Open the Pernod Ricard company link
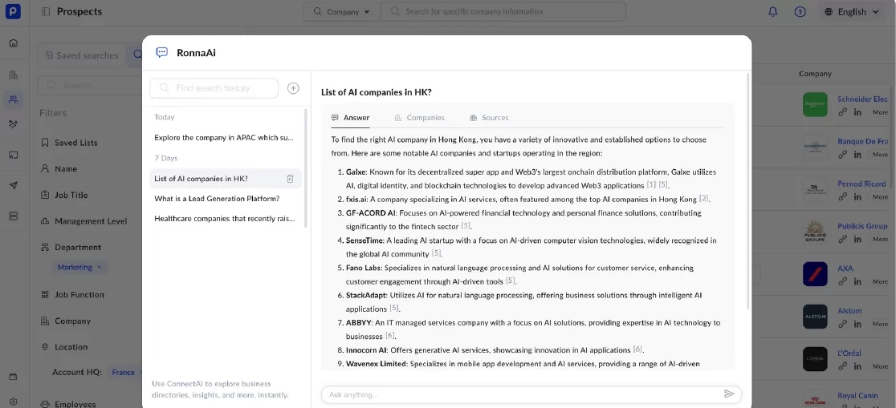The width and height of the screenshot is (896, 408). pos(861,184)
